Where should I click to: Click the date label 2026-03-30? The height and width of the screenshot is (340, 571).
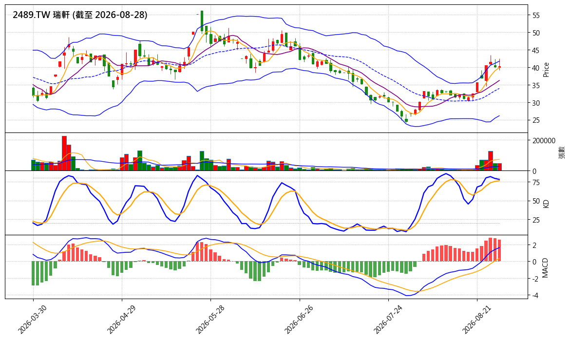click(x=33, y=319)
